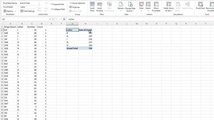Open the Select actions icon
Screen dimensions: 214x120
[148, 4]
